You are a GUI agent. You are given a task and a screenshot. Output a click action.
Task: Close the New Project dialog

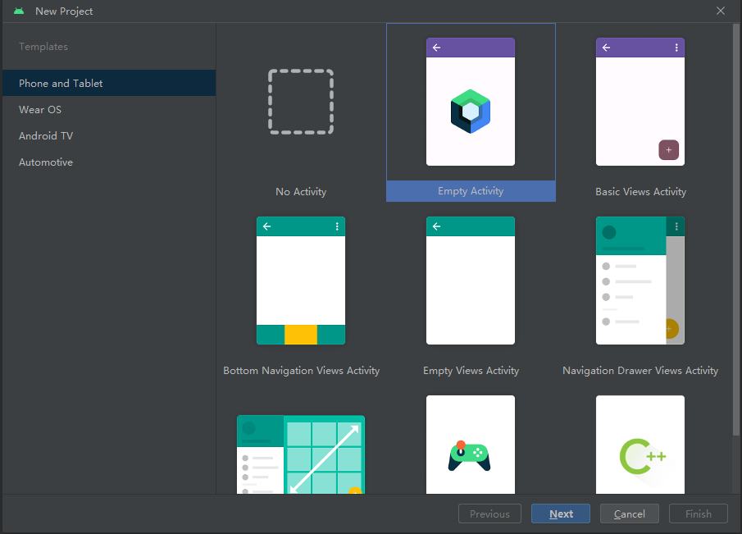[720, 11]
